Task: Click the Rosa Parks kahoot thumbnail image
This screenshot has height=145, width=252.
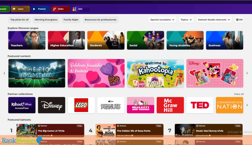Action: (x=106, y=130)
